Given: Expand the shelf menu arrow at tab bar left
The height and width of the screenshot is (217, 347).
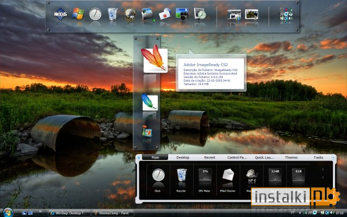Looking at the screenshot, I should coord(139,157).
